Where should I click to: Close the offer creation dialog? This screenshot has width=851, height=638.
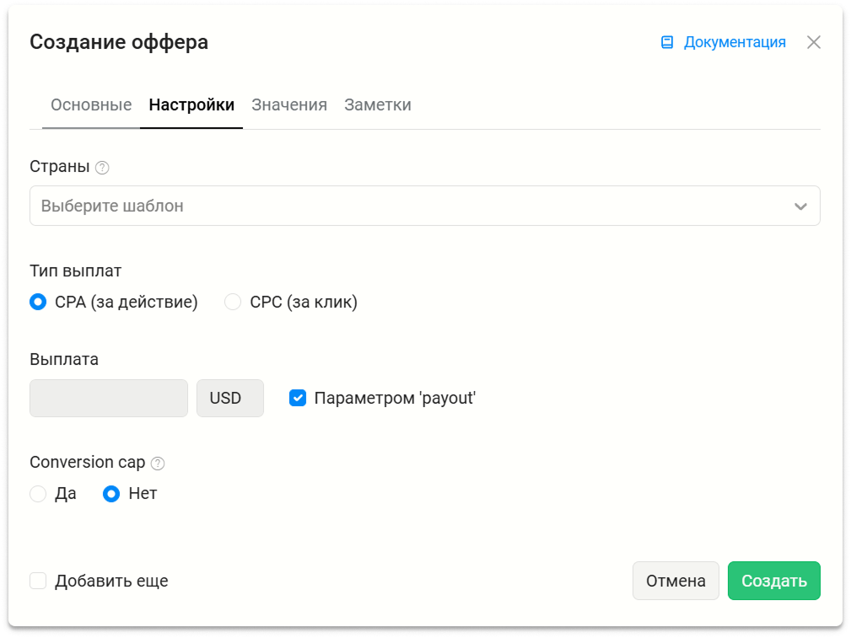pos(813,42)
